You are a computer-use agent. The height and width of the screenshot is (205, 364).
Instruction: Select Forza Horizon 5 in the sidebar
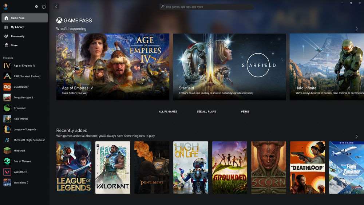[x=23, y=98]
